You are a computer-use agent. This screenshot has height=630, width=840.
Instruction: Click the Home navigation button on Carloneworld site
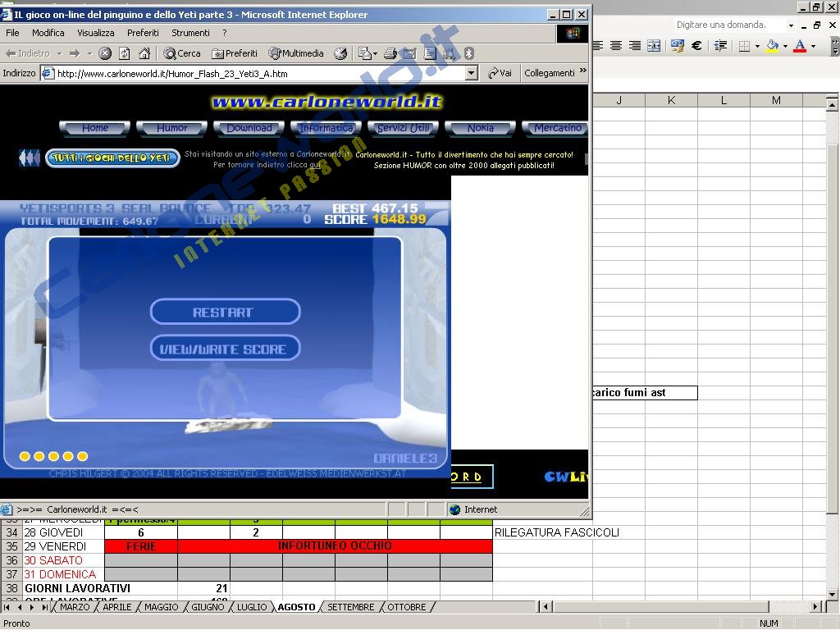pos(95,129)
